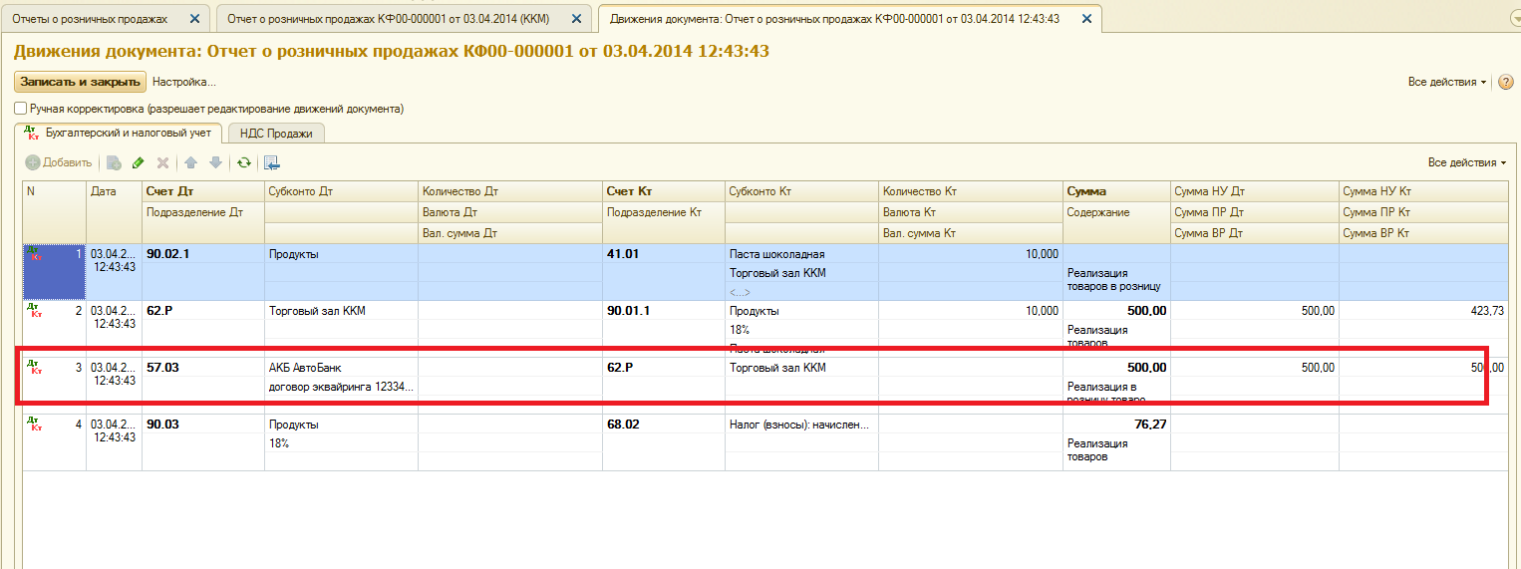
Task: Click the move down arrow icon
Action: [x=215, y=162]
